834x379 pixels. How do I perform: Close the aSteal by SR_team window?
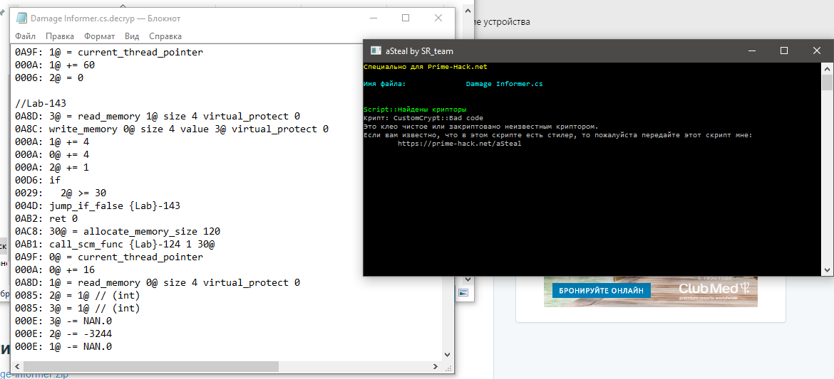(817, 50)
